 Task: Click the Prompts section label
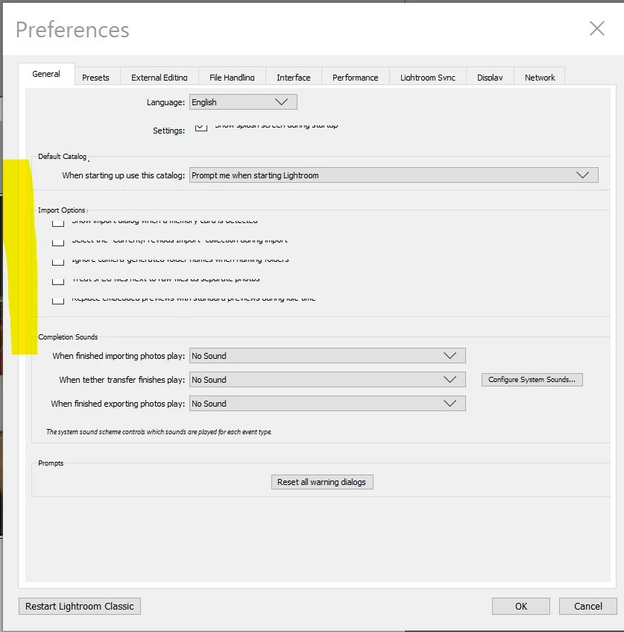(51, 463)
